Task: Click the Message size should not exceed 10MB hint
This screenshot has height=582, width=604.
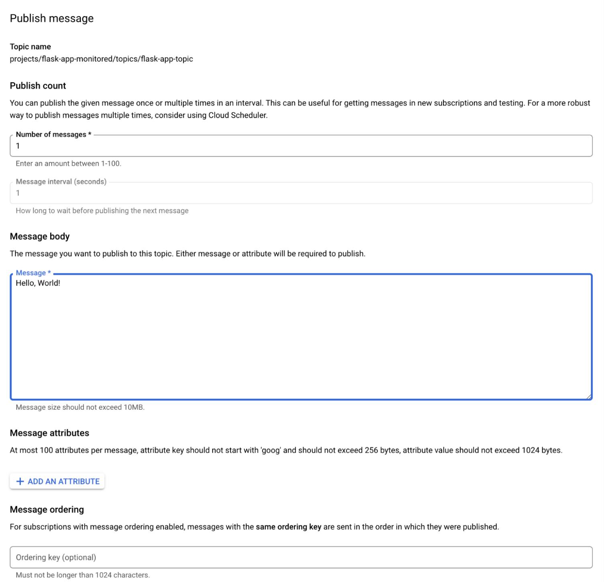Action: click(81, 407)
